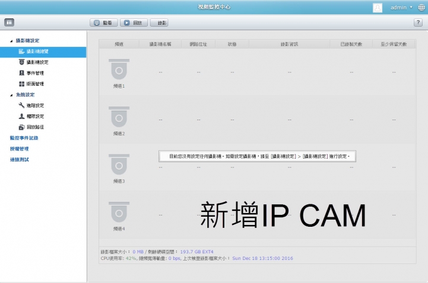Open the help question mark button
Viewport: 428px width, 283px height.
(418, 22)
